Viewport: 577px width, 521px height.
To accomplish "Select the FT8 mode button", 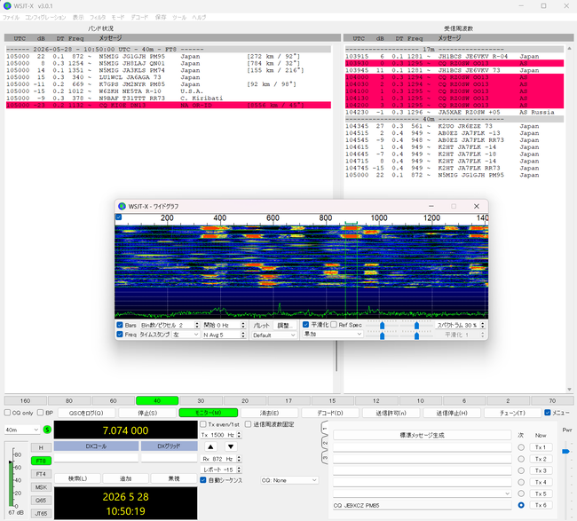I will point(41,461).
